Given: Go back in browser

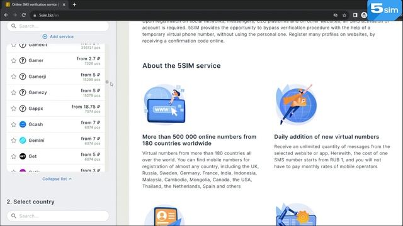Looking at the screenshot, I should tap(6, 15).
